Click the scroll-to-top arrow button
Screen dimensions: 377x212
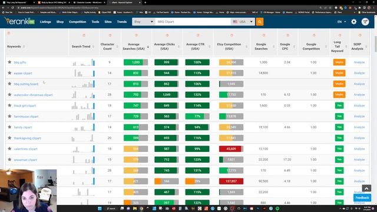(366, 188)
